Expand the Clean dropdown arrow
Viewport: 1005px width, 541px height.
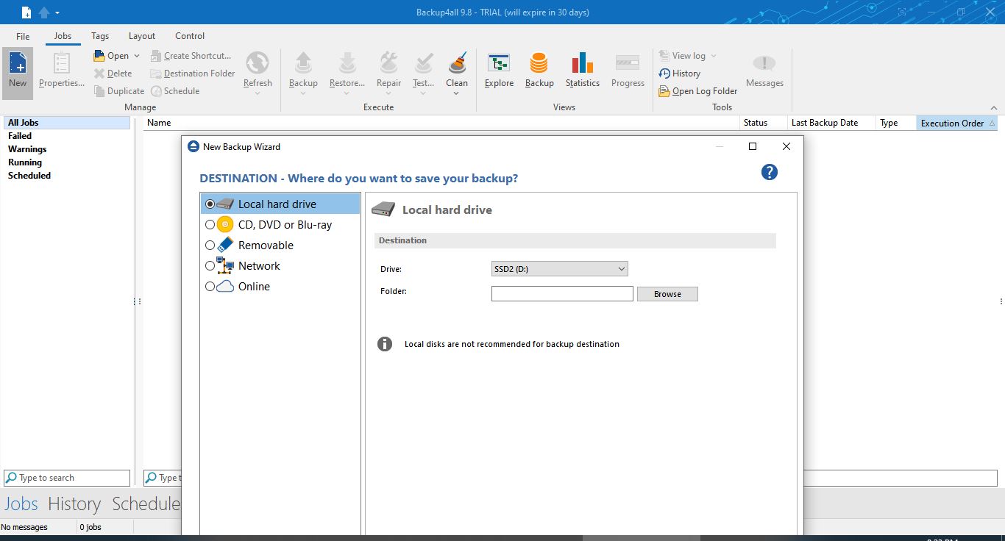457,93
